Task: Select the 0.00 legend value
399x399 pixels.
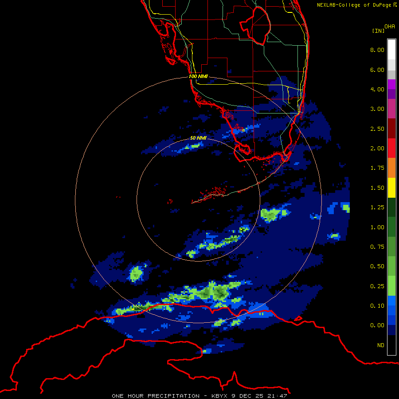Action: pyautogui.click(x=377, y=325)
